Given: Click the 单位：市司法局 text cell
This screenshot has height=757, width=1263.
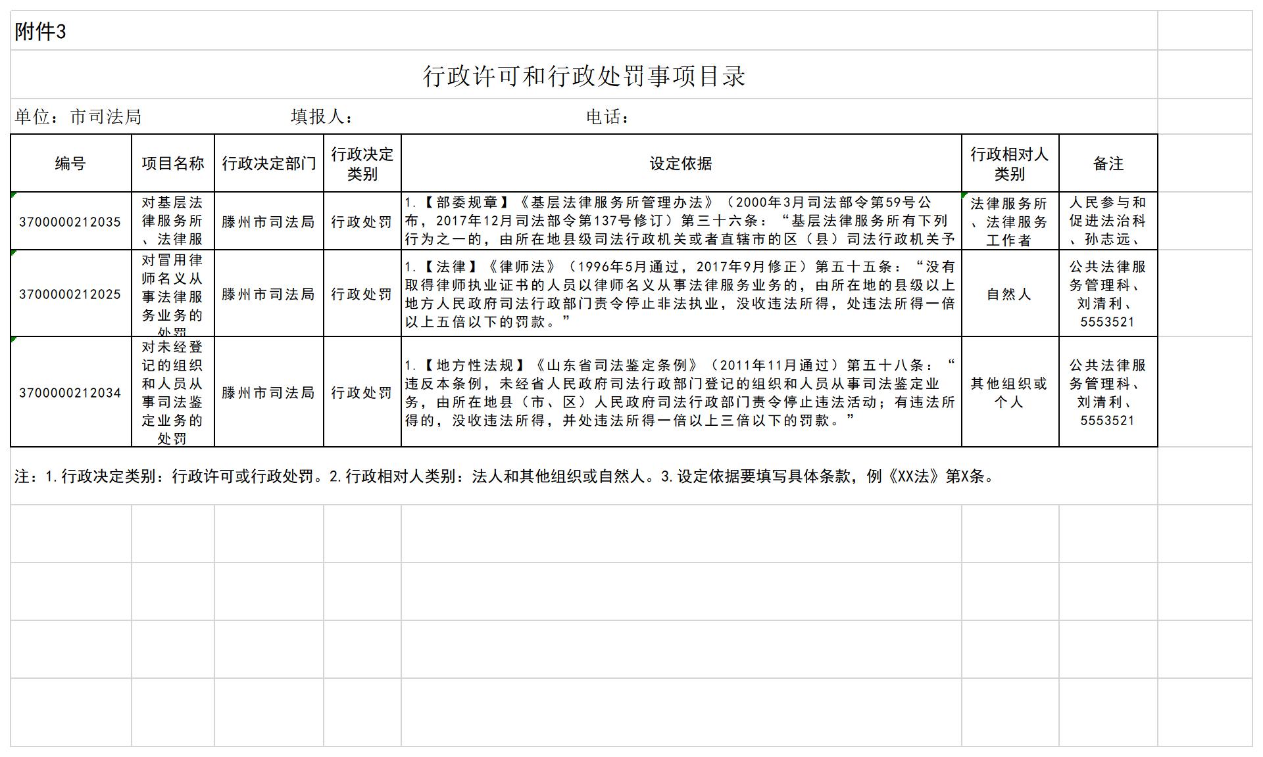Looking at the screenshot, I should [x=78, y=117].
